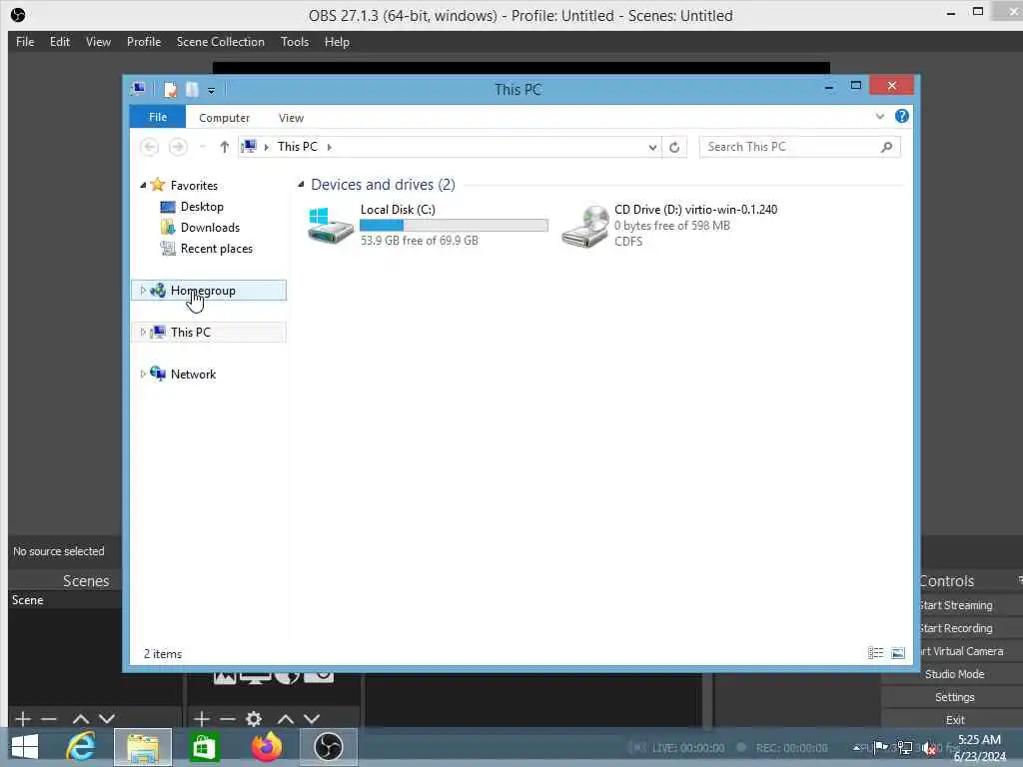This screenshot has height=767, width=1023.
Task: Open the Computer ribbon tab
Action: [x=224, y=118]
